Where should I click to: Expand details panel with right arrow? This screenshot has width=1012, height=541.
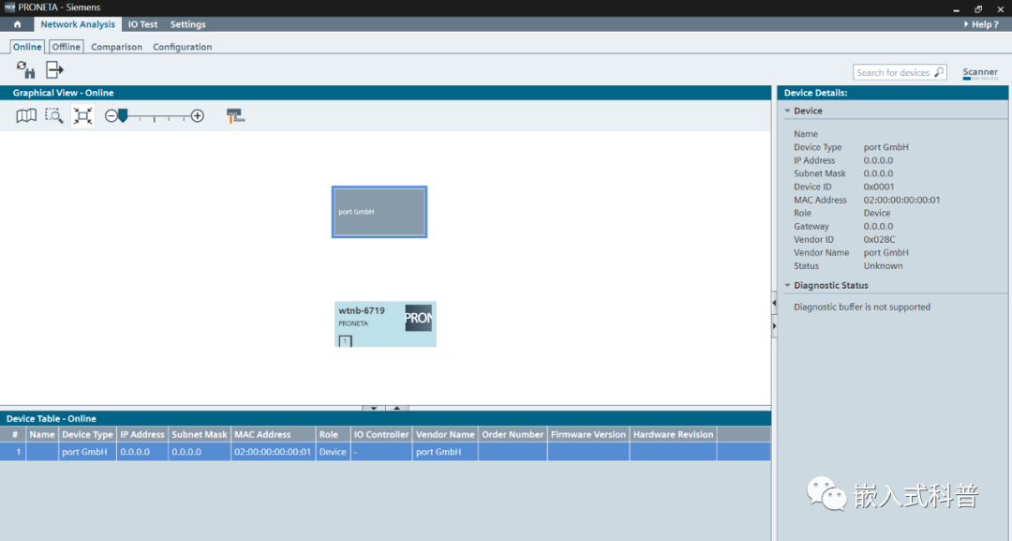[x=774, y=326]
